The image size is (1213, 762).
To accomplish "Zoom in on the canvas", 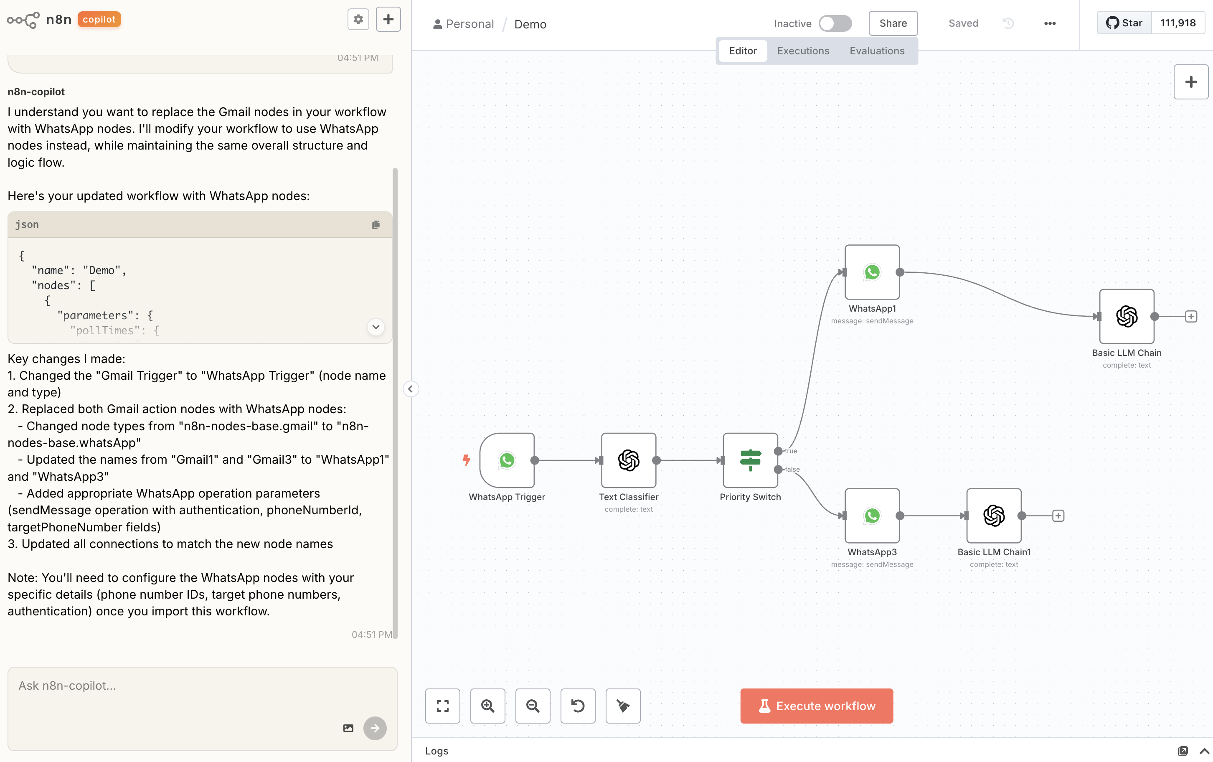I will click(x=487, y=706).
